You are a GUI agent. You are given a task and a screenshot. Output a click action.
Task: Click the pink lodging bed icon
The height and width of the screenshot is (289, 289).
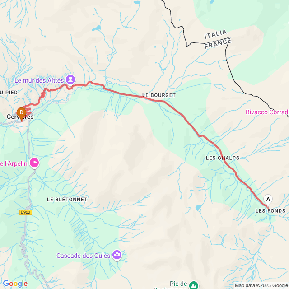tap(34, 163)
